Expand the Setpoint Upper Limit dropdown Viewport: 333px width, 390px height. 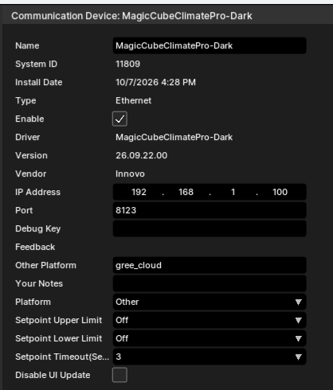point(210,320)
